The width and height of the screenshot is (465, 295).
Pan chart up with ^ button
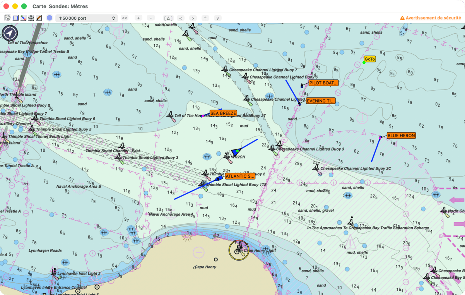point(205,18)
